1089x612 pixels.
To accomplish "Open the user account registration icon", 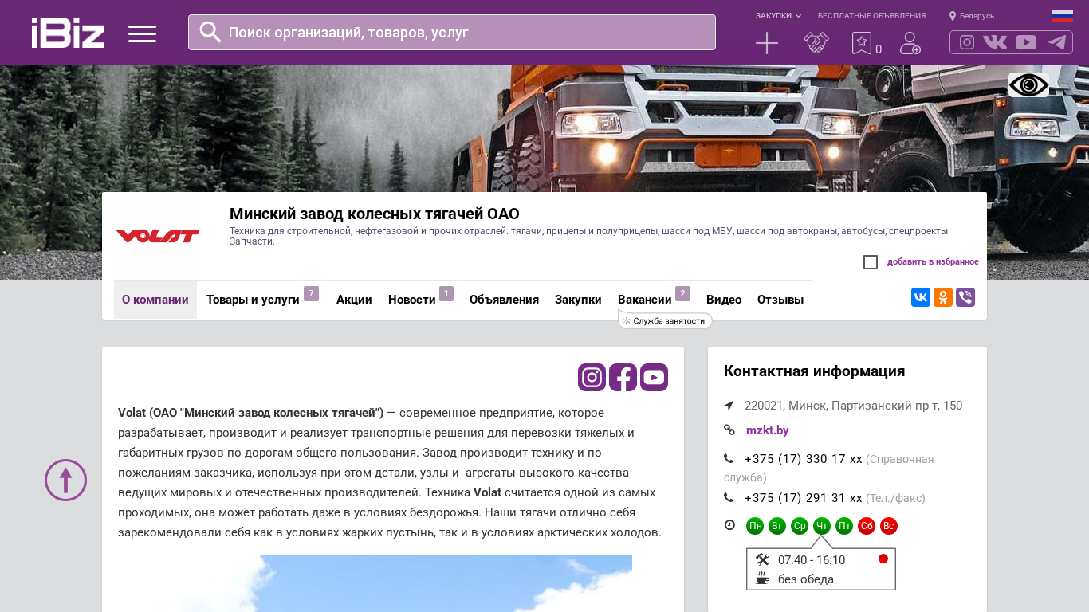I will point(910,43).
